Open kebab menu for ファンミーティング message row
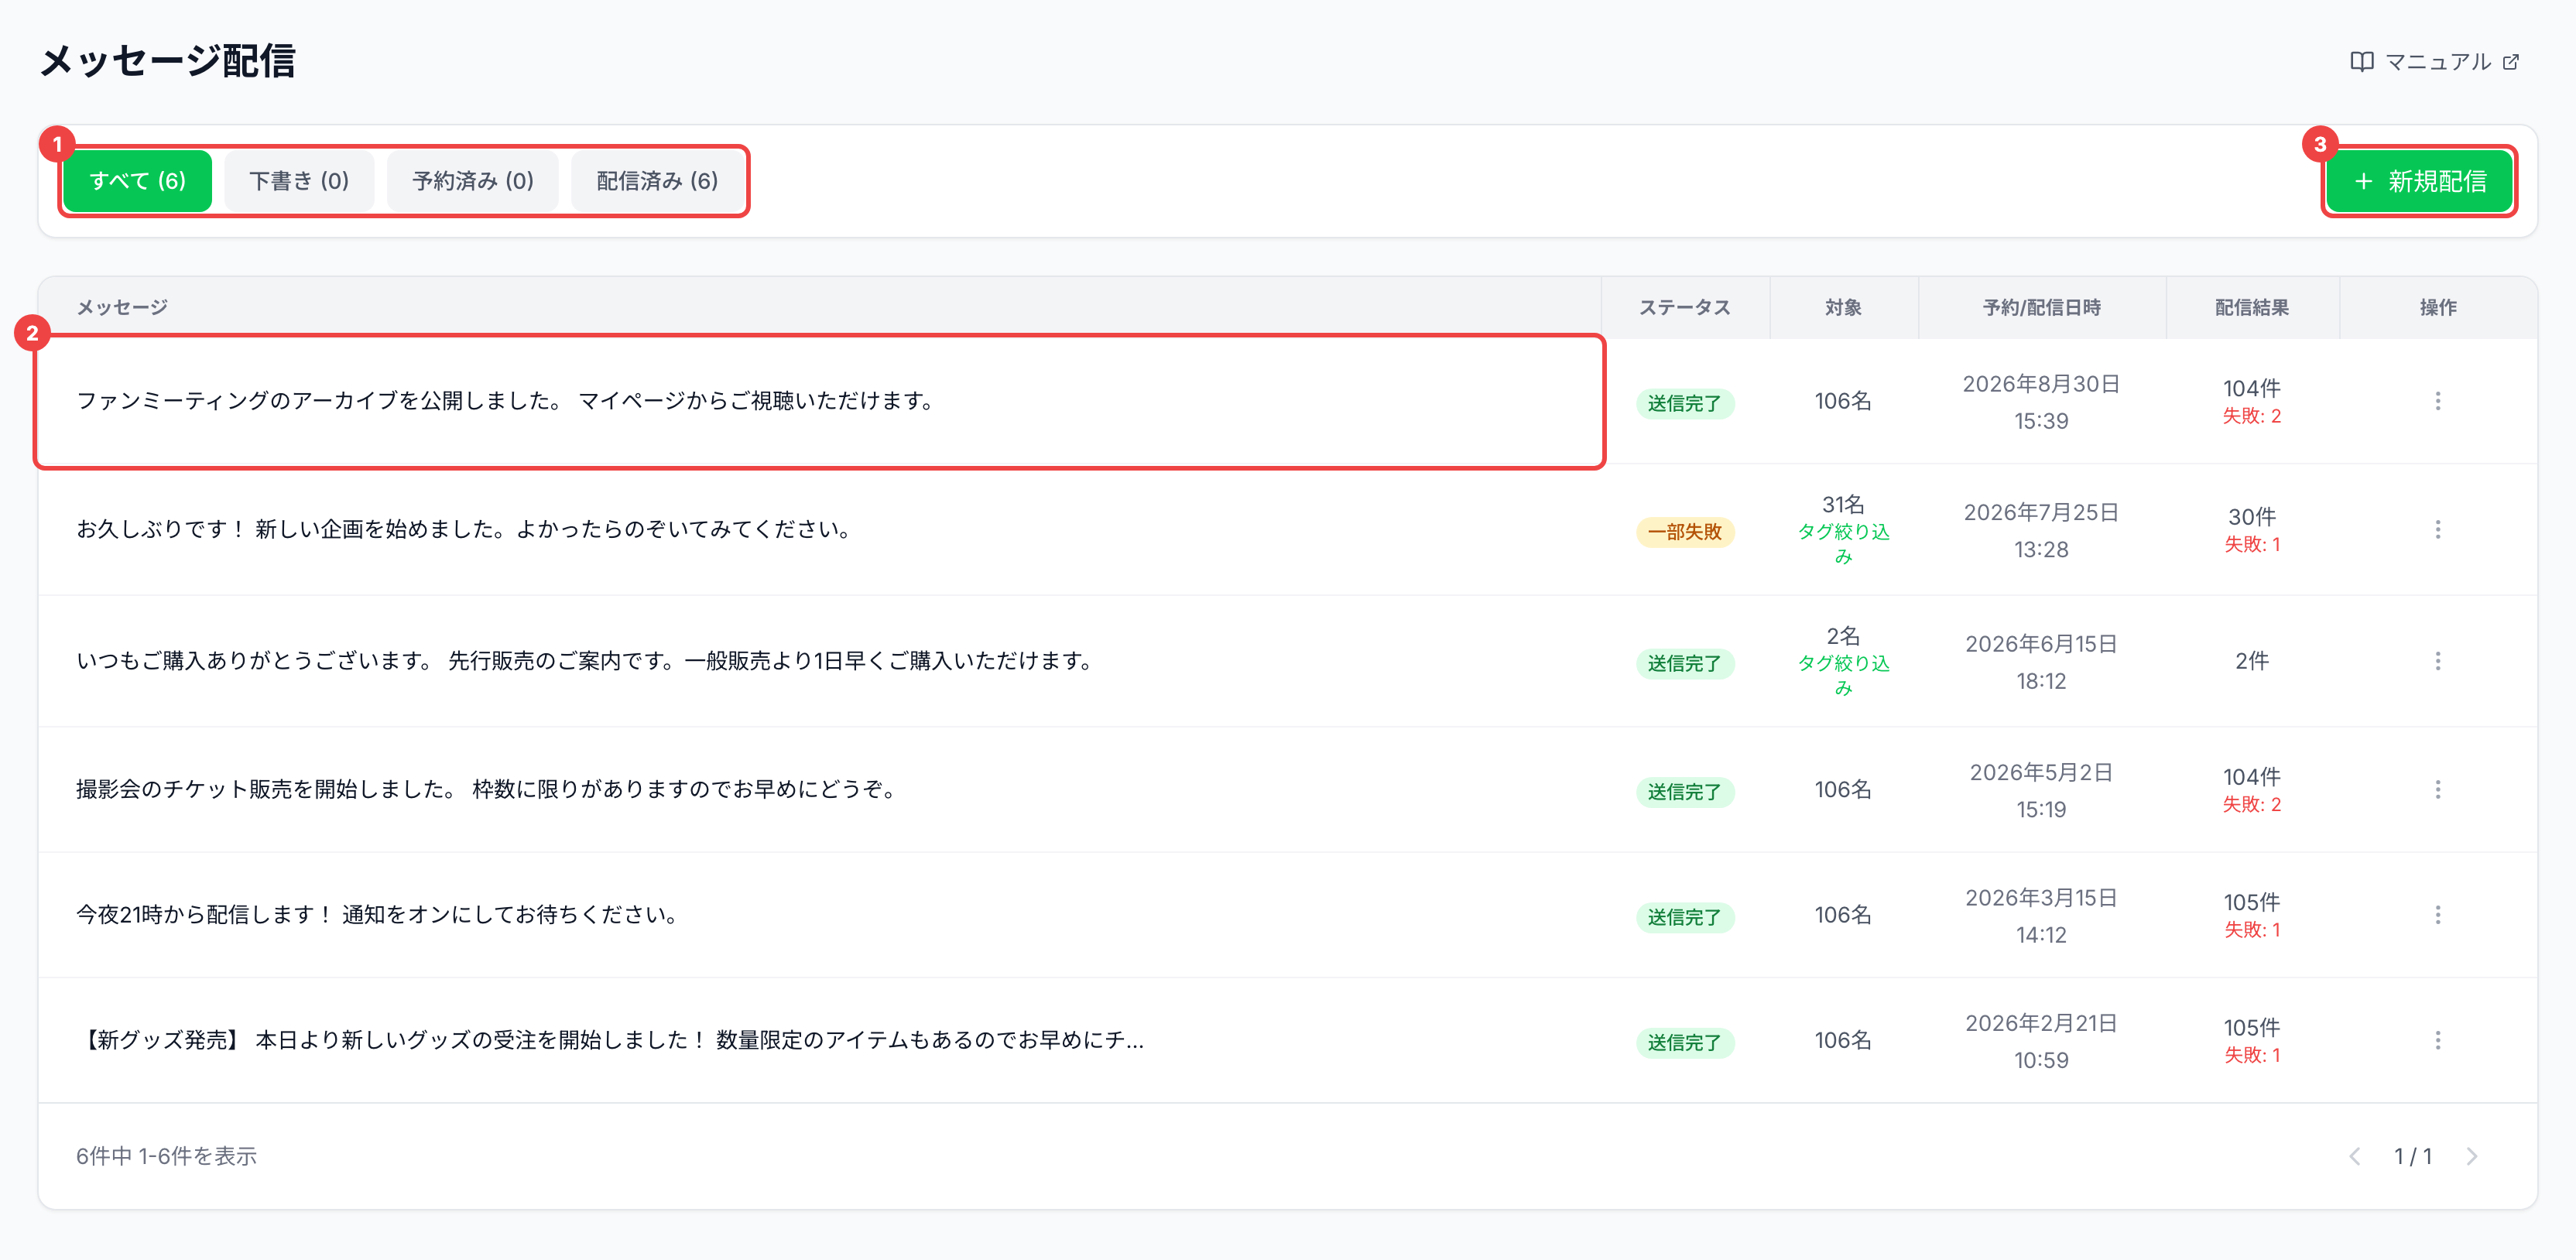The width and height of the screenshot is (2576, 1260). (2437, 401)
